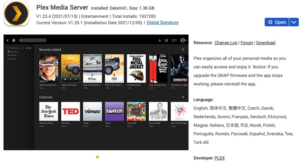
Task: Open the PLEX developer link
Action: [219, 158]
